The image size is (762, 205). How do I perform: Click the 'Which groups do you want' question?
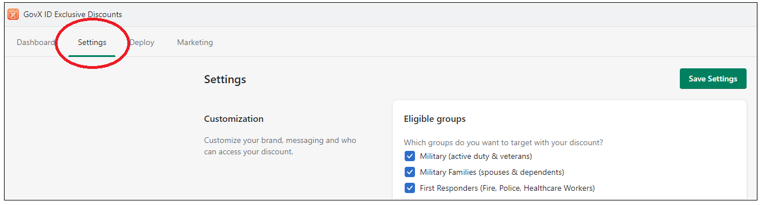(x=503, y=142)
